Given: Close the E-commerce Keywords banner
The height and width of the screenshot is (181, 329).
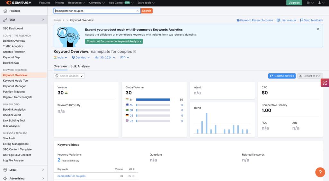Looking at the screenshot, I should click(x=318, y=29).
